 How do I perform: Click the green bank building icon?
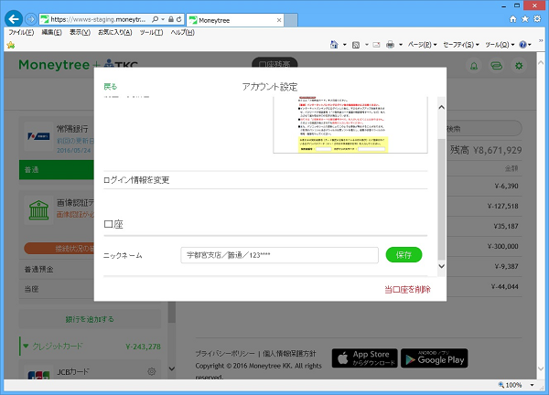(x=38, y=209)
